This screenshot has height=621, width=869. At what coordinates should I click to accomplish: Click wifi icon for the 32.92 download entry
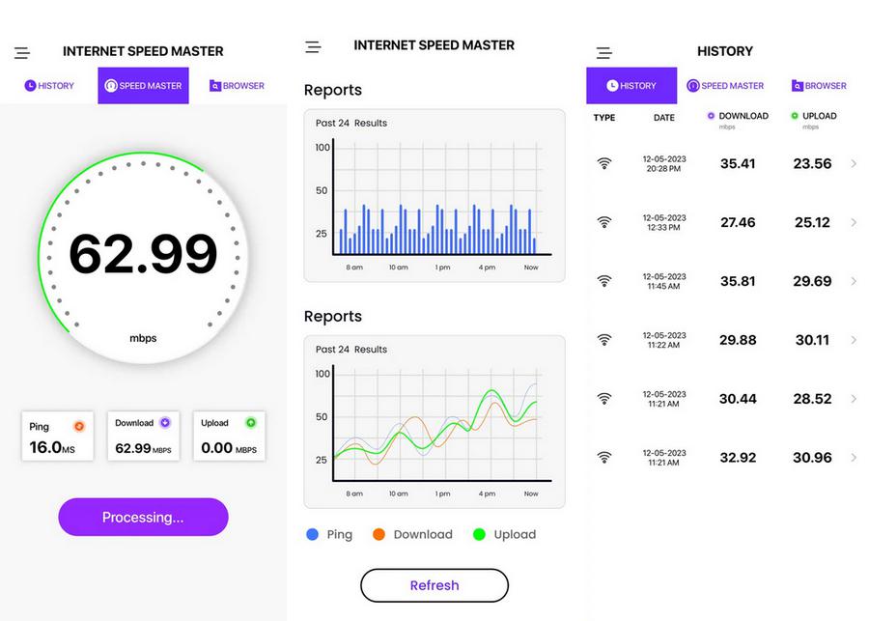click(604, 457)
